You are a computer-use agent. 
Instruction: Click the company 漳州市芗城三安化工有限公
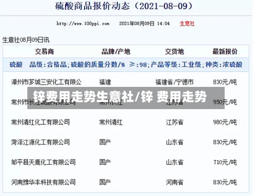click(47, 82)
